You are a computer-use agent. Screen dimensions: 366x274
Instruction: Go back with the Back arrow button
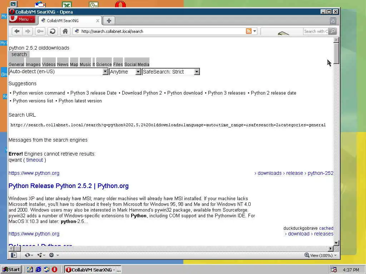17,31
